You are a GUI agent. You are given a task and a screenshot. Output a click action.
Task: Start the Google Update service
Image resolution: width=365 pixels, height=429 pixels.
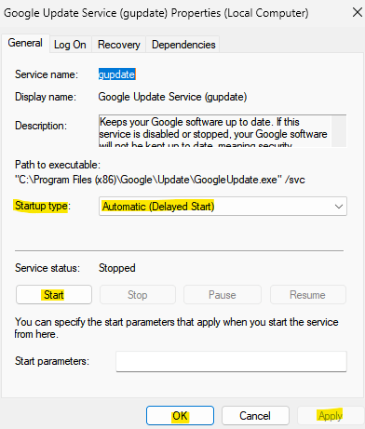click(54, 295)
